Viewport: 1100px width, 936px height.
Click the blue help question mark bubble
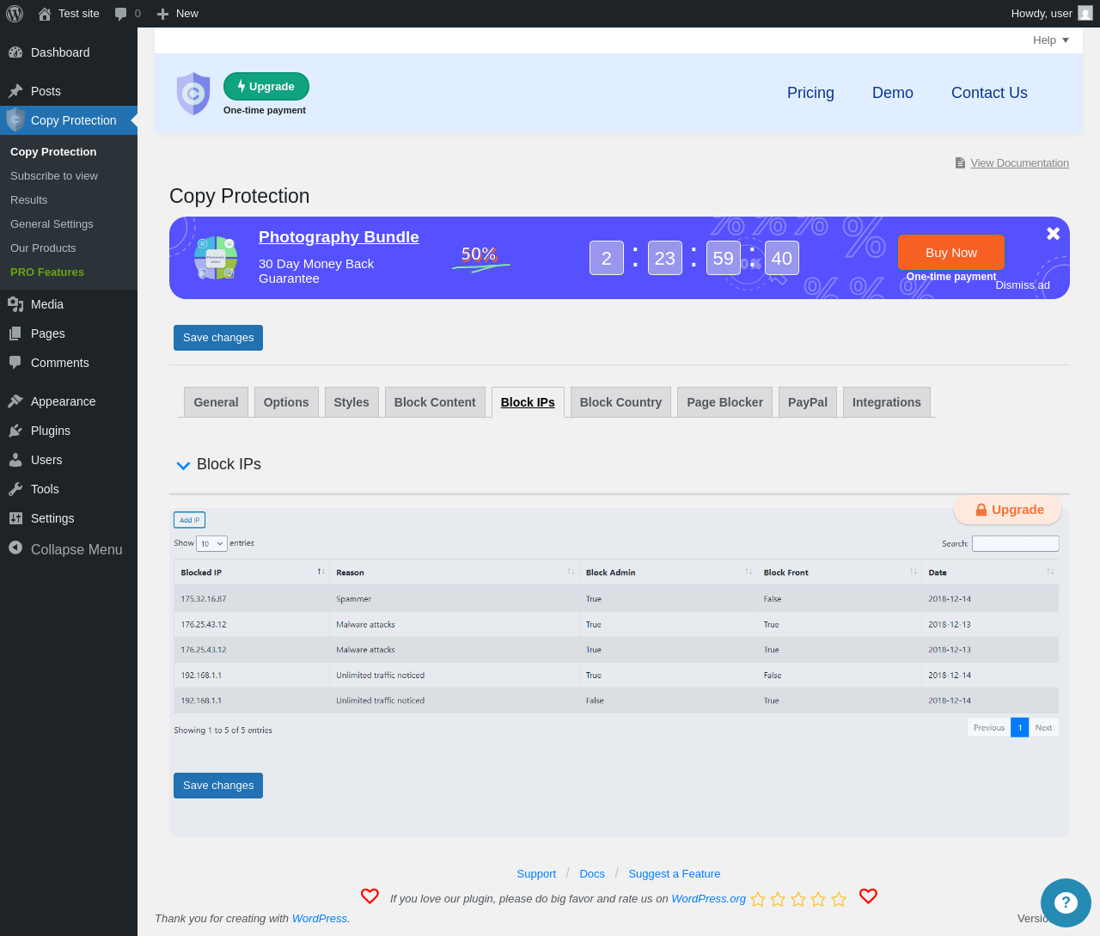pyautogui.click(x=1066, y=902)
